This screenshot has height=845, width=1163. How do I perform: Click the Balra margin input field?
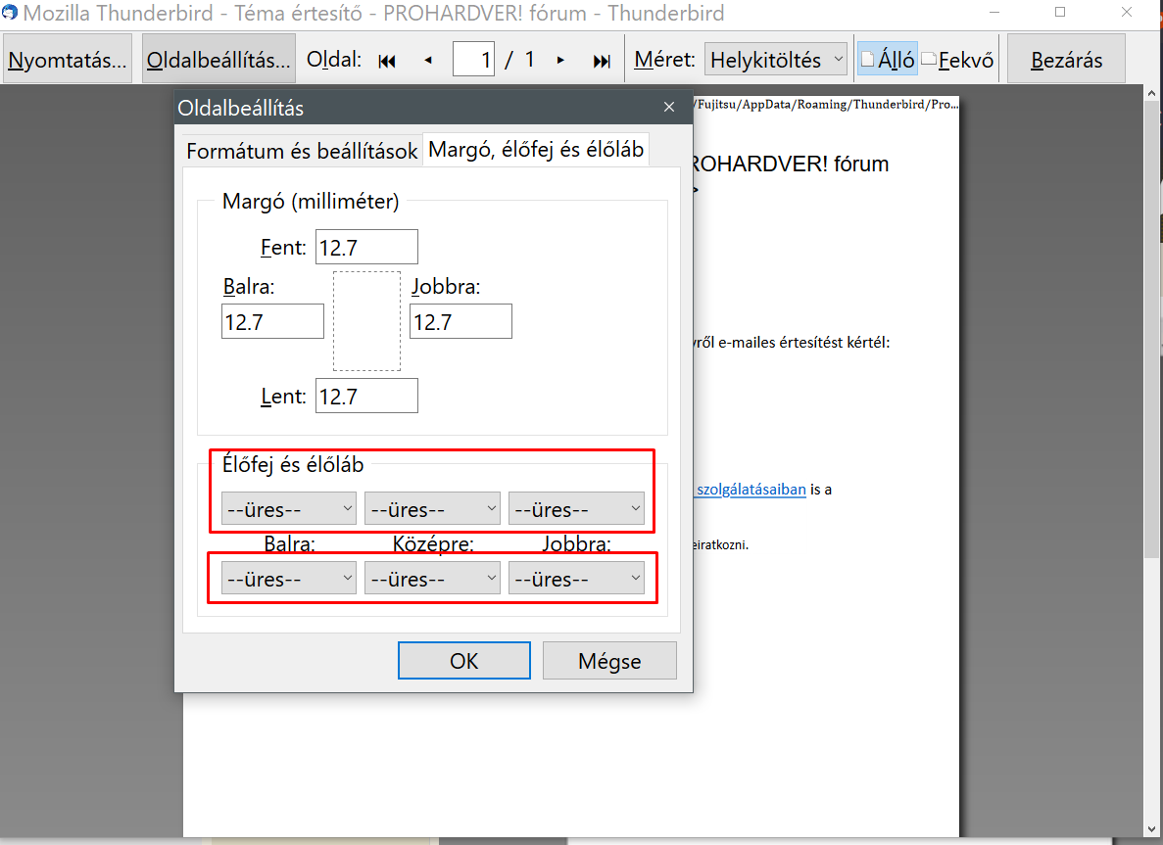coord(272,322)
